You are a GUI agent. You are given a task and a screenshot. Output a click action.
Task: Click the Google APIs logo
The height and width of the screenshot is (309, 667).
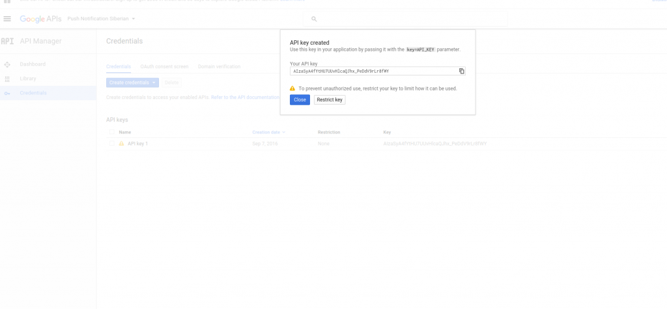(40, 19)
